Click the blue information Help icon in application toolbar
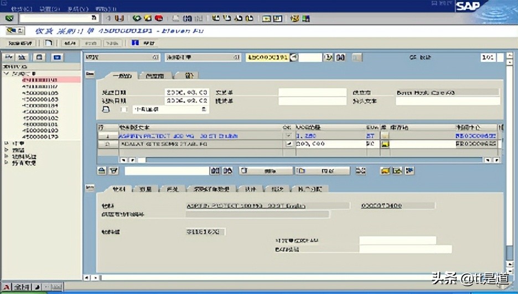This screenshot has height=294, width=518. [135, 43]
